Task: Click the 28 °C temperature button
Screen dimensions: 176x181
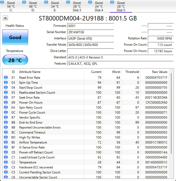Action: coord(15,60)
